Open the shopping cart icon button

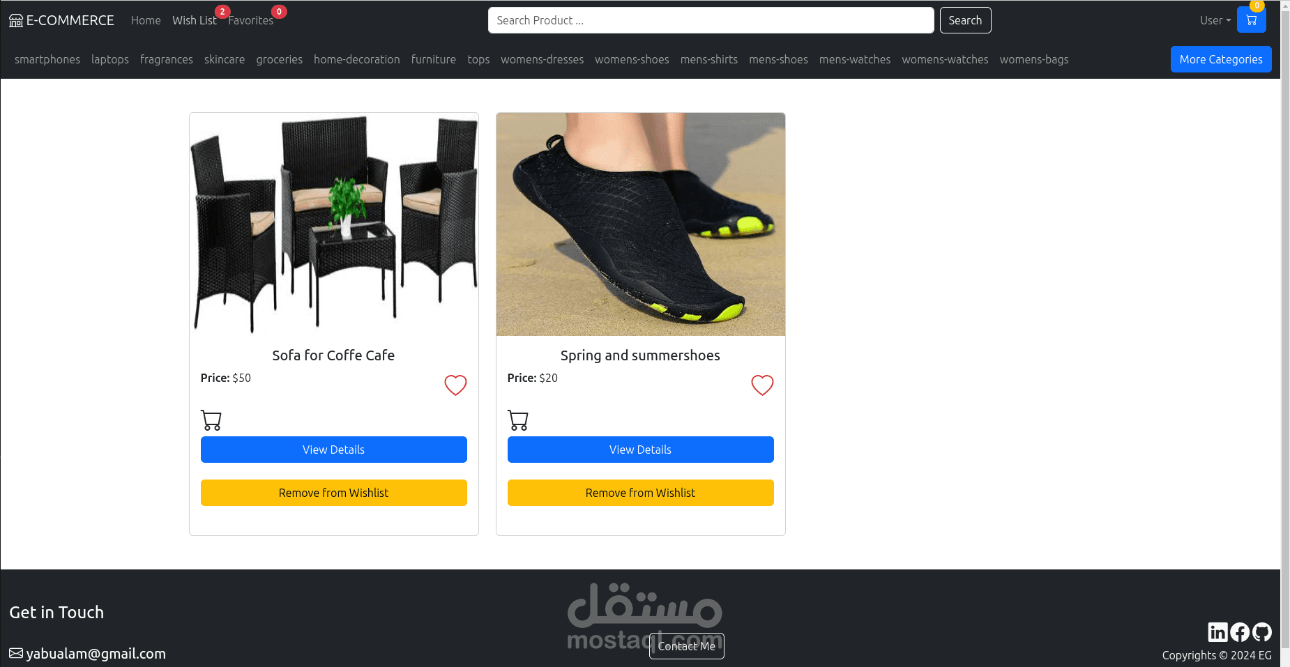click(1251, 20)
